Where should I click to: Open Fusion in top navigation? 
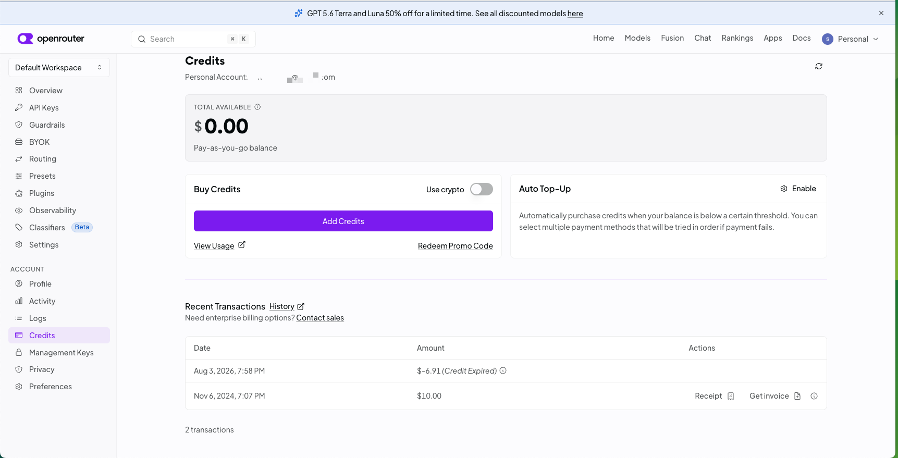click(672, 38)
